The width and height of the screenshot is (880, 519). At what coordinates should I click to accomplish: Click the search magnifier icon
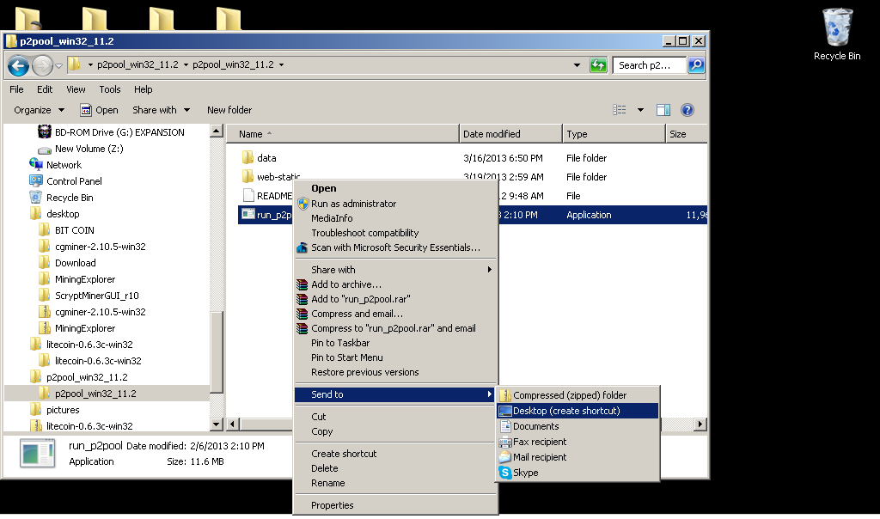[696, 65]
